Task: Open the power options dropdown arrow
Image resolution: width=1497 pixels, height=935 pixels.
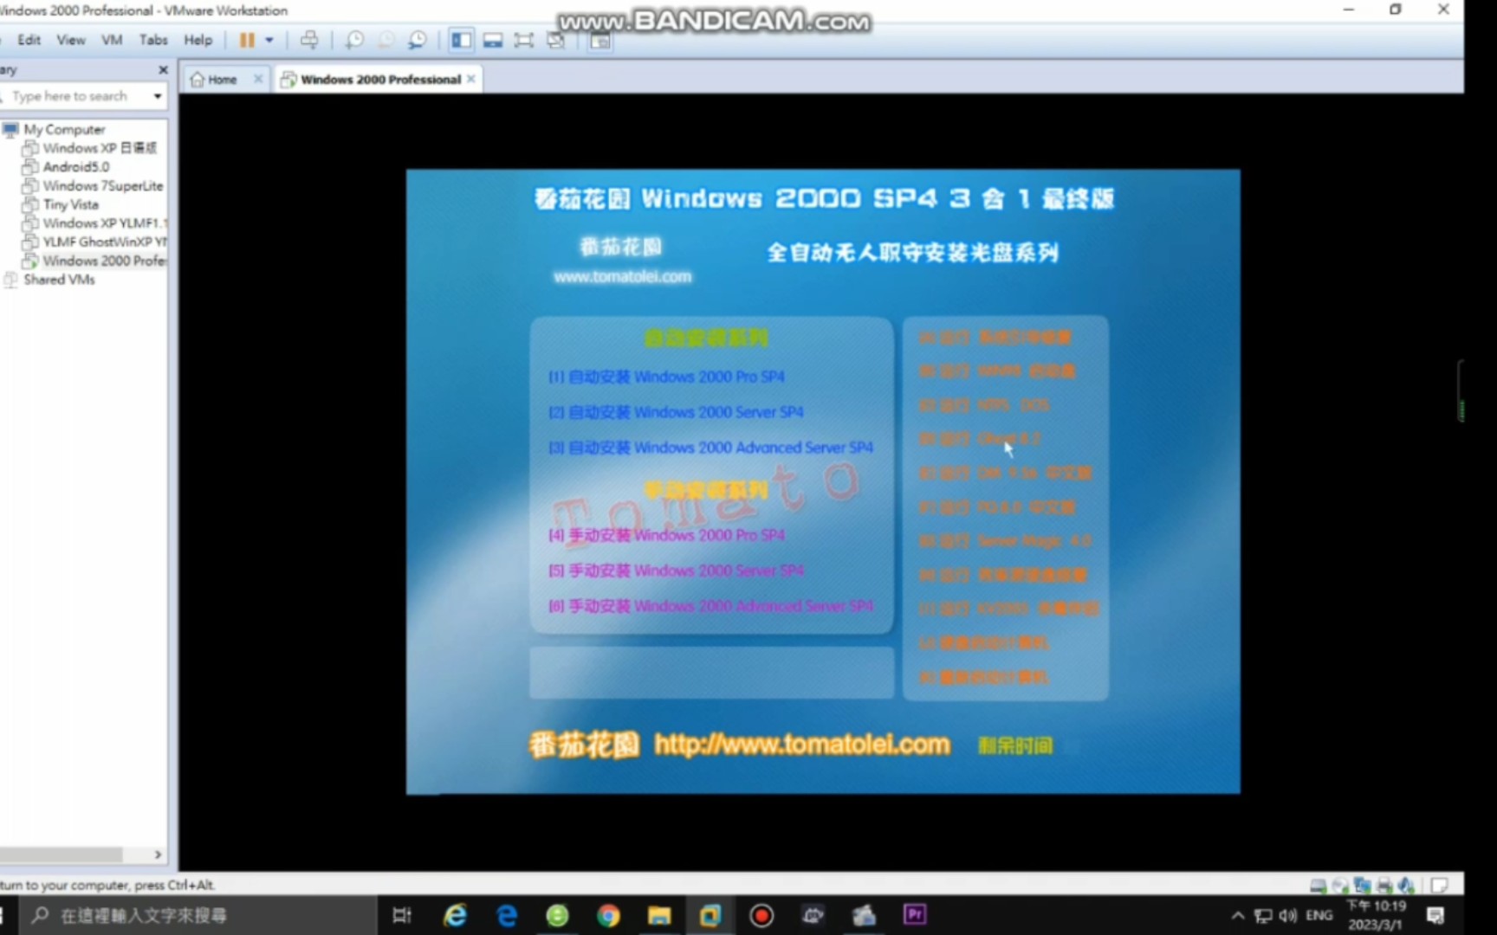Action: [269, 40]
